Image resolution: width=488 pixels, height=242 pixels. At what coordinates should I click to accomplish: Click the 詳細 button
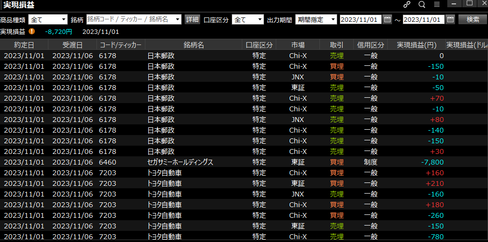click(192, 19)
